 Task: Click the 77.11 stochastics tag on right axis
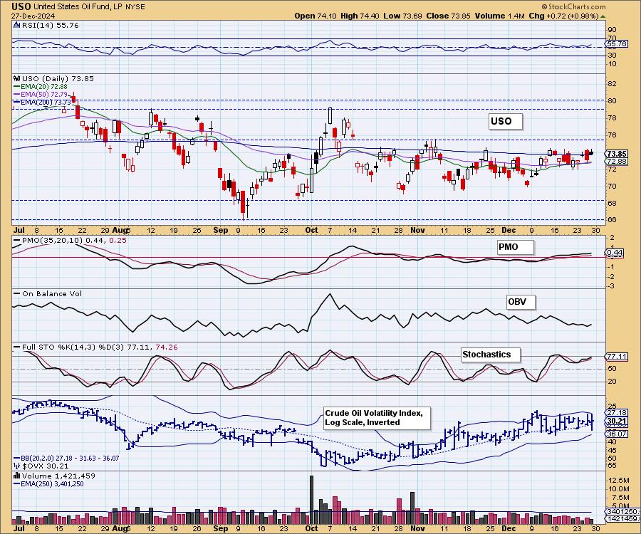point(616,357)
